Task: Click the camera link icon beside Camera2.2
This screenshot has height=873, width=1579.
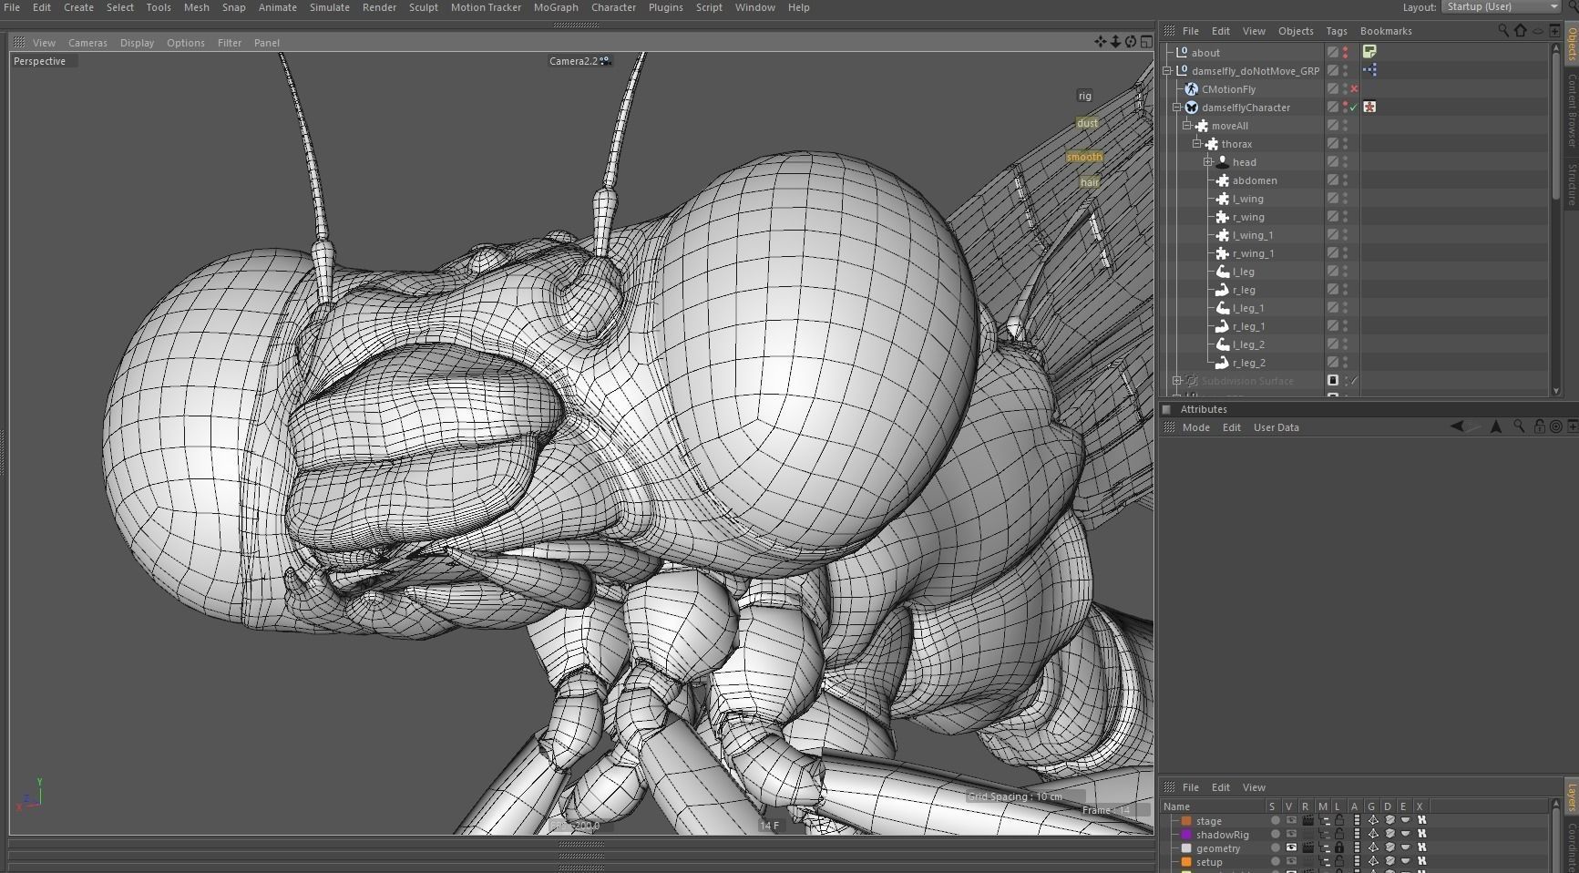Action: coord(605,61)
